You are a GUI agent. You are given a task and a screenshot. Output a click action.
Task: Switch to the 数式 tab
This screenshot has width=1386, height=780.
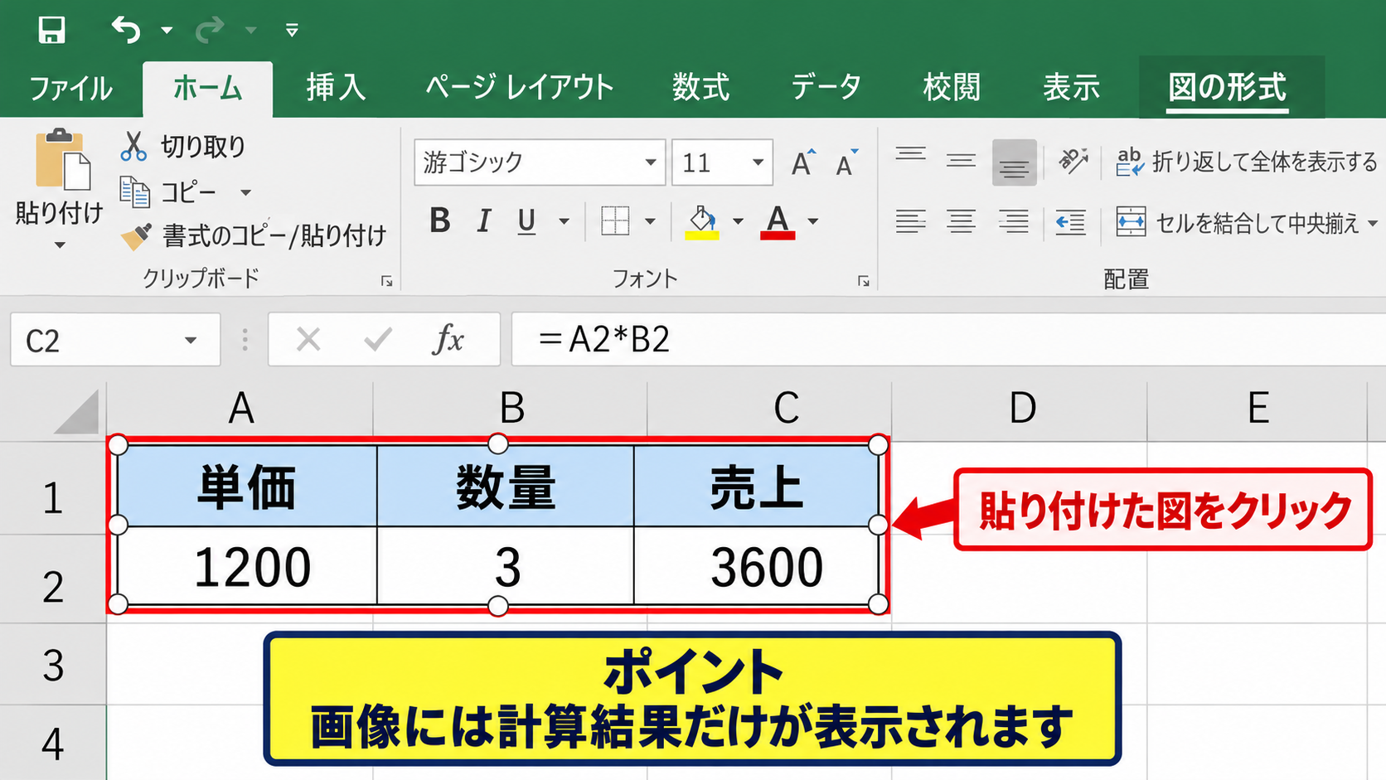700,87
